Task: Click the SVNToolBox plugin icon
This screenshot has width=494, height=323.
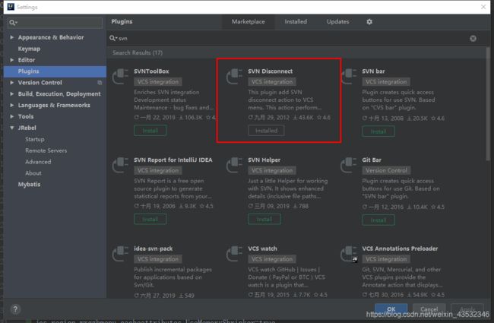Action: point(120,76)
